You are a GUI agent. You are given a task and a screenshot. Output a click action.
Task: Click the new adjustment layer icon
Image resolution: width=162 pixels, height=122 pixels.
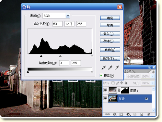tap(128, 114)
